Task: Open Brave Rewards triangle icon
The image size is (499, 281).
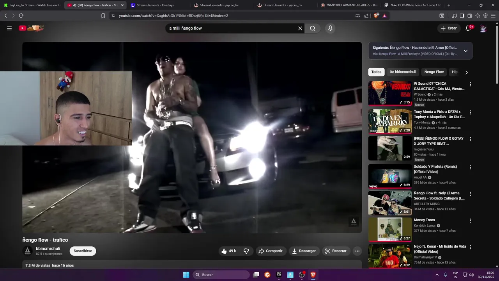Action: click(x=384, y=16)
